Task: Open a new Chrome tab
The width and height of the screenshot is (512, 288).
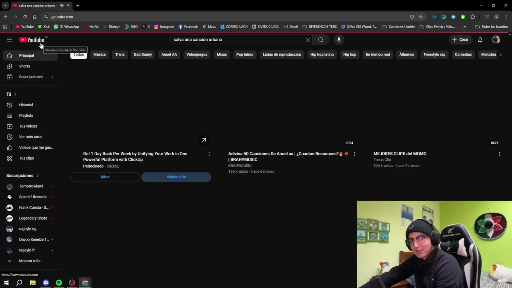Action: pos(78,5)
